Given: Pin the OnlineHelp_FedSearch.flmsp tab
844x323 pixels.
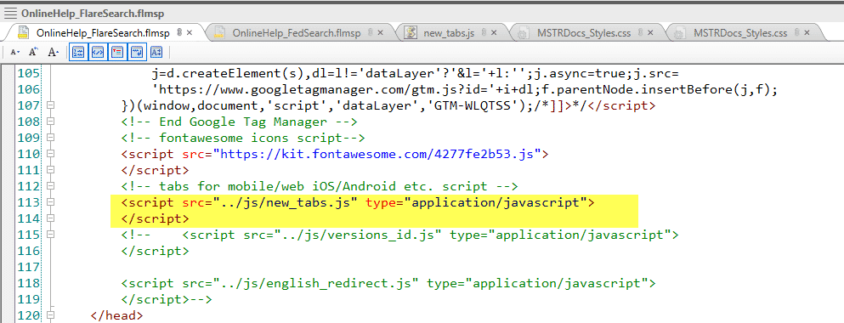Looking at the screenshot, I should point(371,33).
